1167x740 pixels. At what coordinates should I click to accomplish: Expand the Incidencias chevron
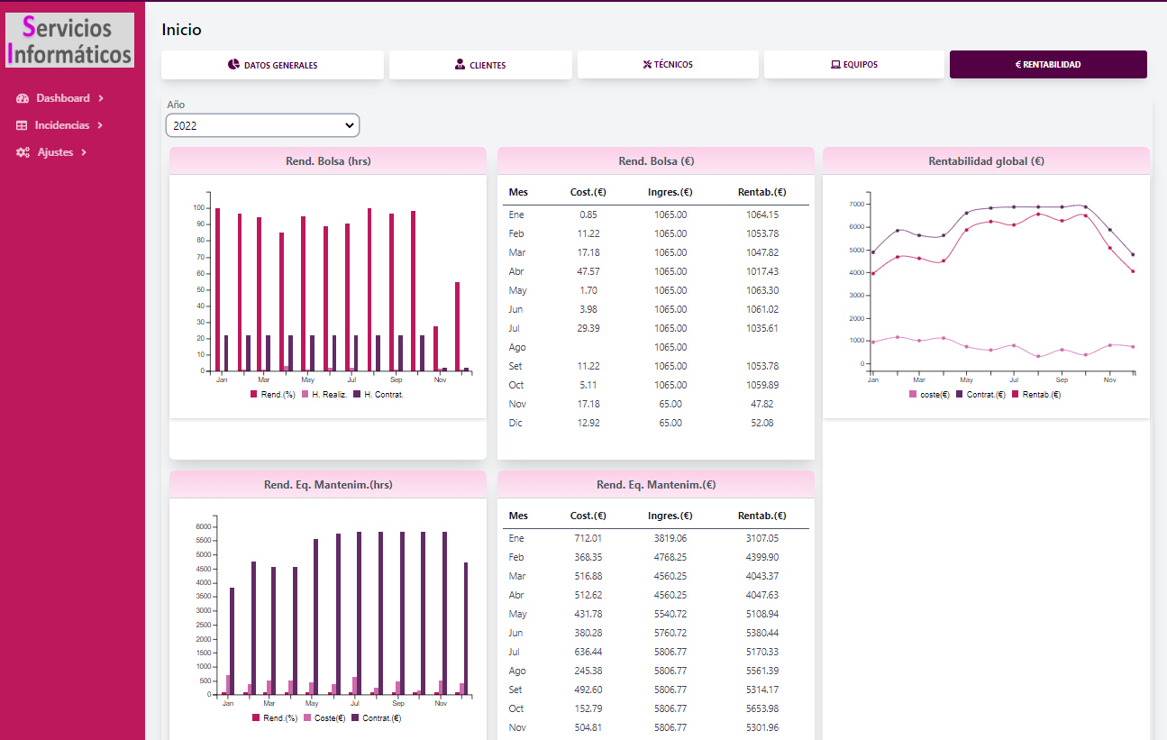coord(100,125)
